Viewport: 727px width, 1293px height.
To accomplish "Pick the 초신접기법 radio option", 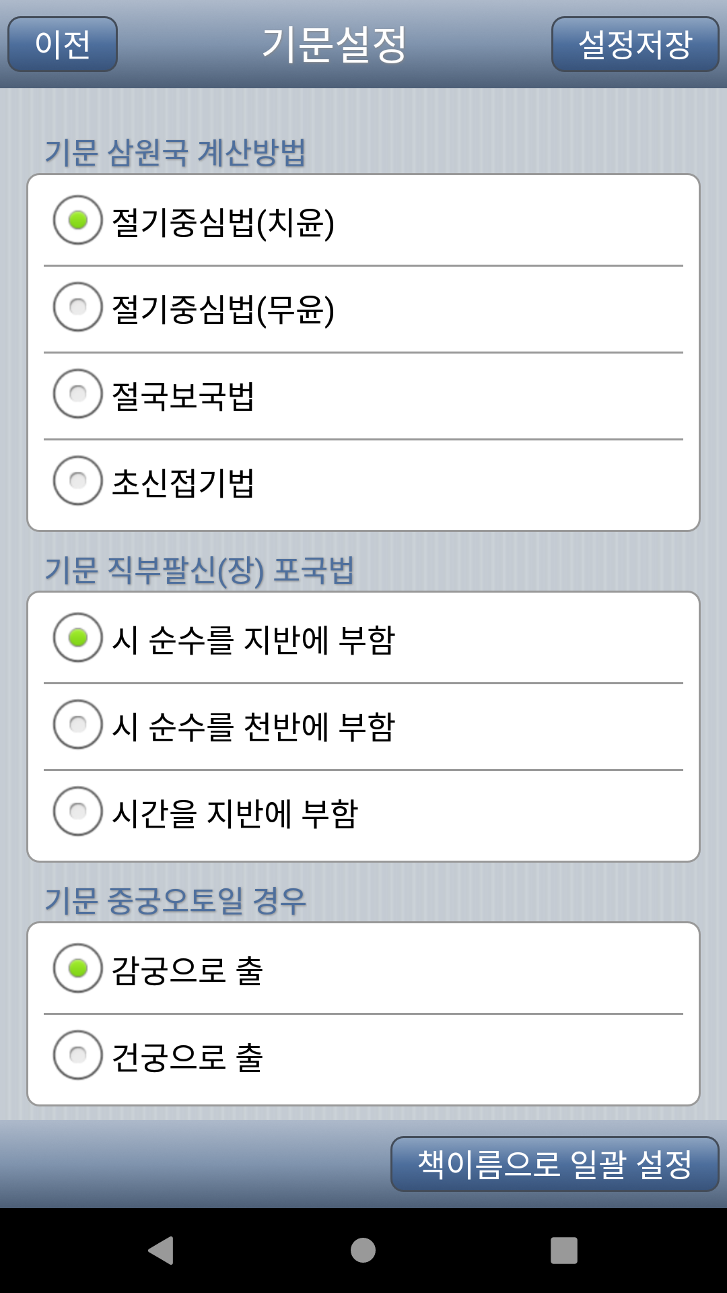I will (78, 481).
